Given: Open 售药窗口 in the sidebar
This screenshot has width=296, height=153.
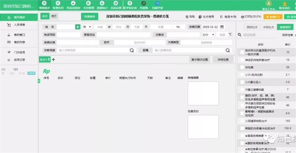Looking at the screenshot, I should pos(19,35).
